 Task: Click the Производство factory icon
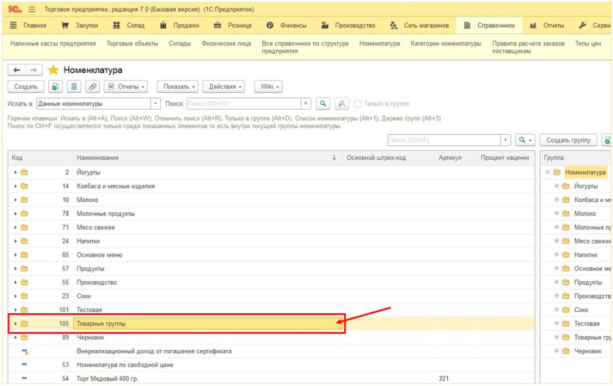[324, 25]
